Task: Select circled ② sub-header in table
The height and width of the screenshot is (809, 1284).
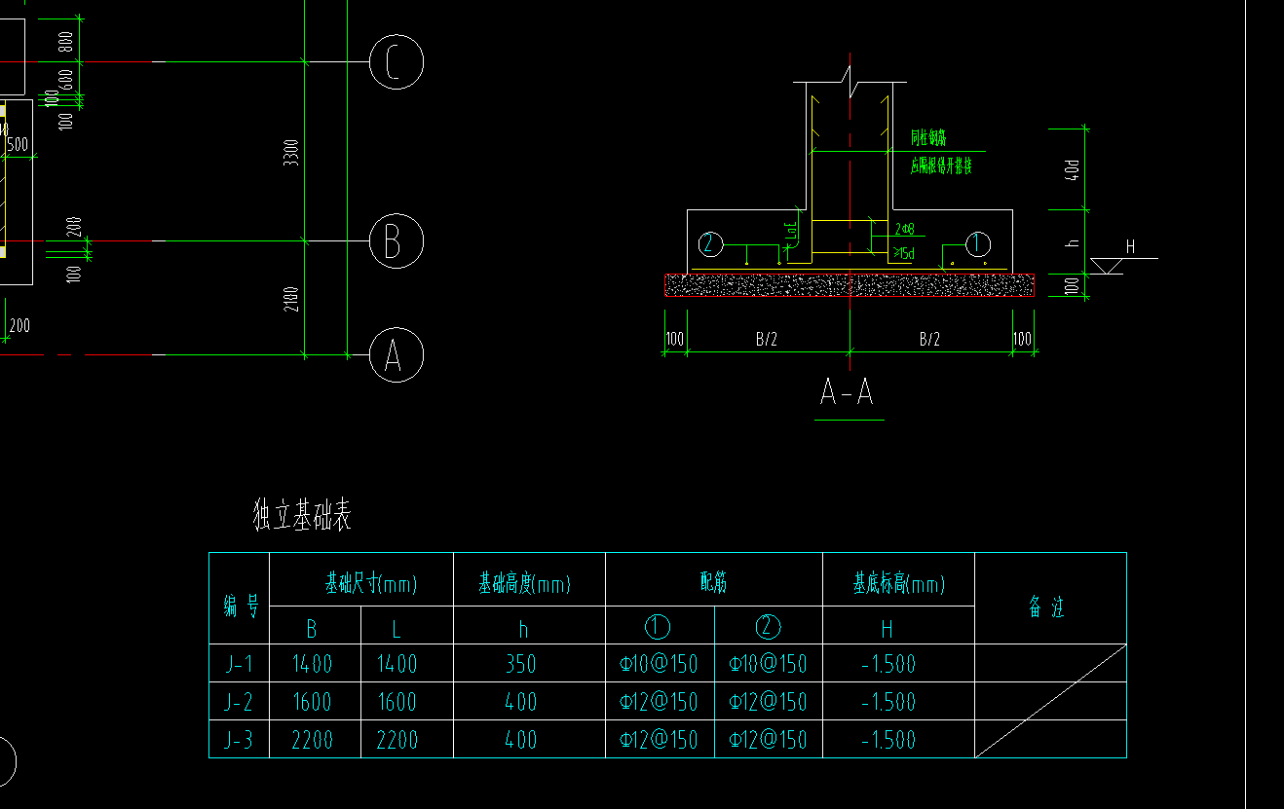Action: (769, 626)
